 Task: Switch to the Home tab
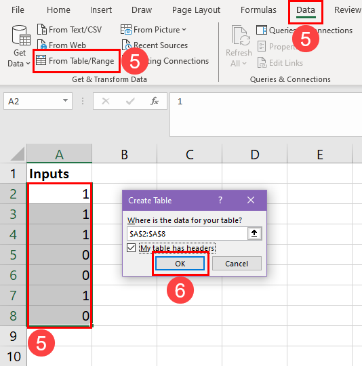58,10
